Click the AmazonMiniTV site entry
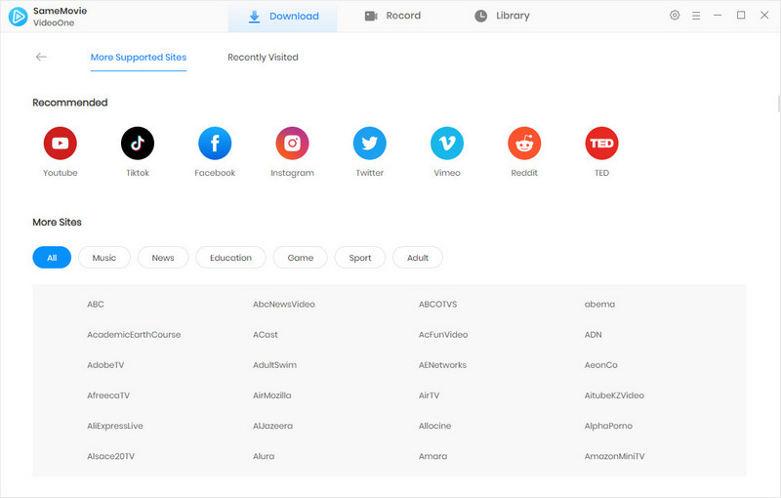The height and width of the screenshot is (498, 781). click(615, 456)
